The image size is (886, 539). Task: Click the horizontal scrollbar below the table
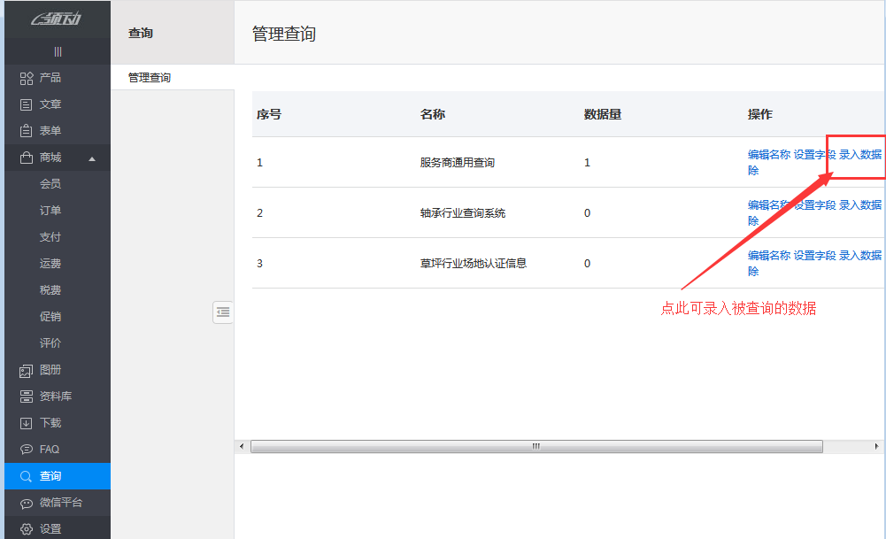pos(535,446)
